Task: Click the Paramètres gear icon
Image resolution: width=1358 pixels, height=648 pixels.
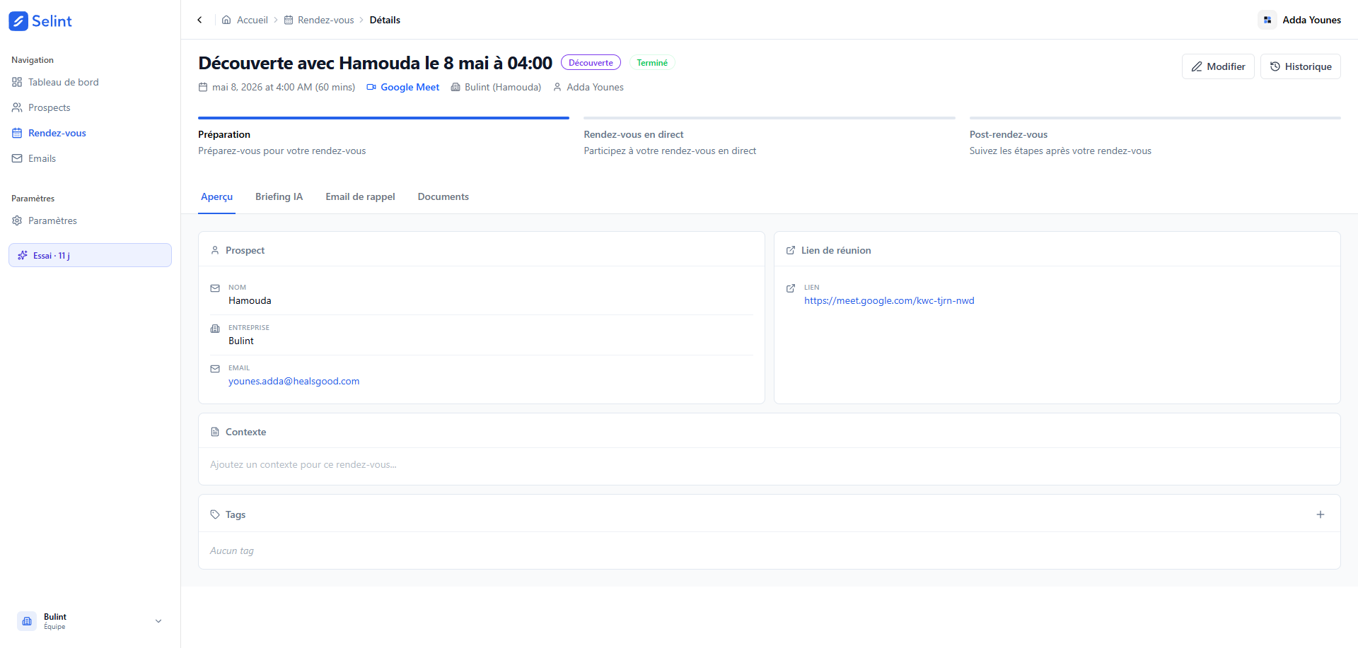Action: tap(17, 220)
